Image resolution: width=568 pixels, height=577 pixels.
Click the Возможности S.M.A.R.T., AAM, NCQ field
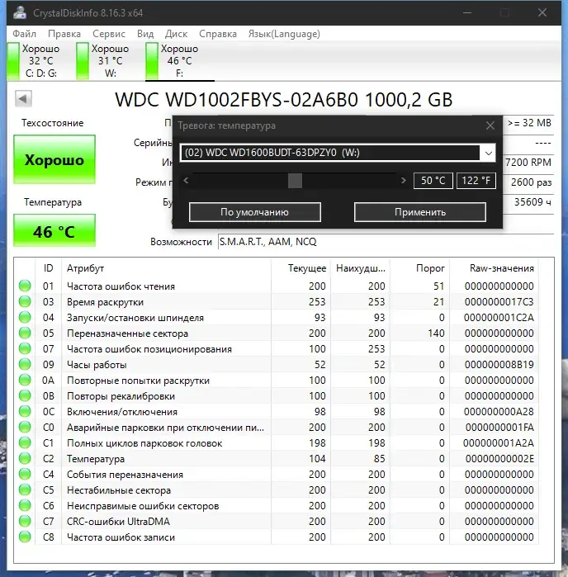tap(386, 242)
